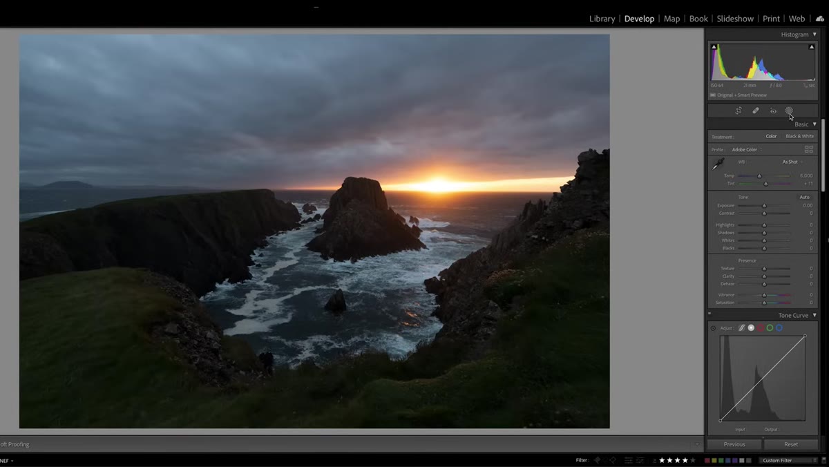
Task: Filter by red color label
Action: 707,460
